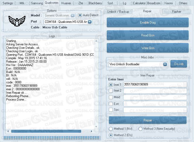
Task: Open the Lg tab
Action: pos(124,3)
